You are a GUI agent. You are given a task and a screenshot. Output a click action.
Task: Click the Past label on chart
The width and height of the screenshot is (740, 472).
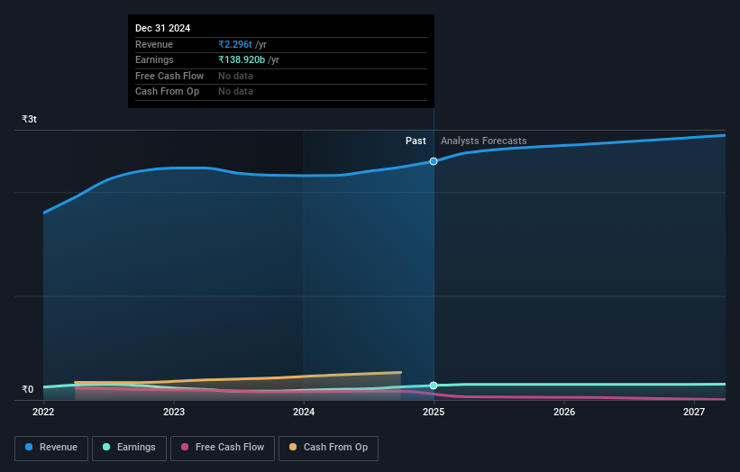[x=416, y=141]
